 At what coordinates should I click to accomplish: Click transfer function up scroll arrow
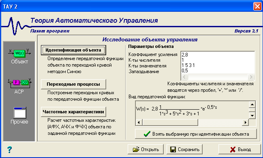pyautogui.click(x=252, y=104)
